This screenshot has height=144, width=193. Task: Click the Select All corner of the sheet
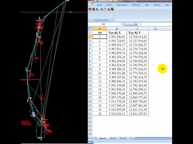90,29
